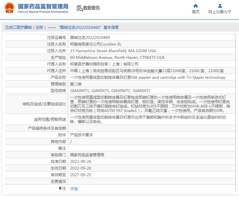Click 产品技术要求 attachment text
Screen dimensions: 239x198
click(x=81, y=135)
